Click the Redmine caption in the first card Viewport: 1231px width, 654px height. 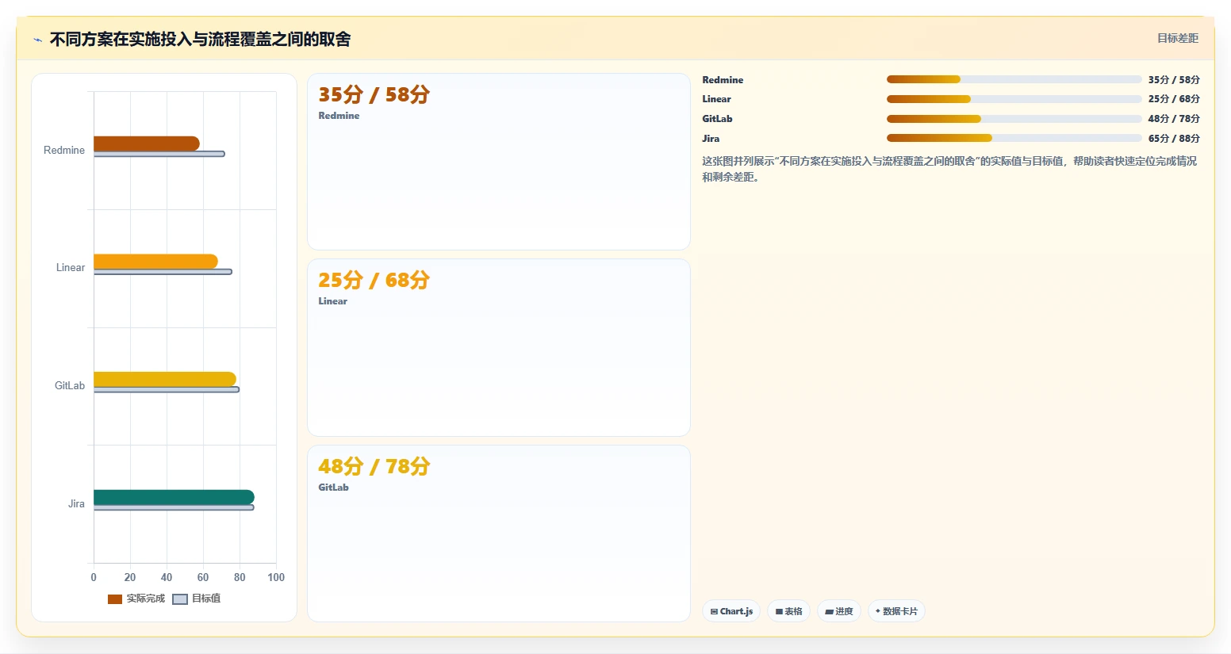point(339,116)
